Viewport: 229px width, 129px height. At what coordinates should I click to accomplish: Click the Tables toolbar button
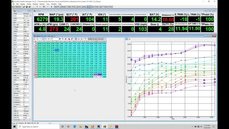click(x=69, y=7)
